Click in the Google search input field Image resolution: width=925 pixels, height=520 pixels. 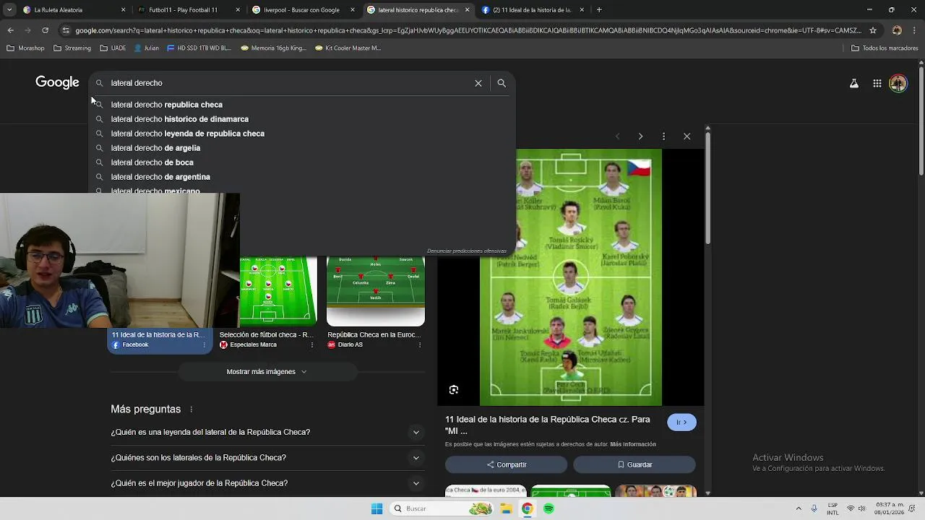[289, 83]
